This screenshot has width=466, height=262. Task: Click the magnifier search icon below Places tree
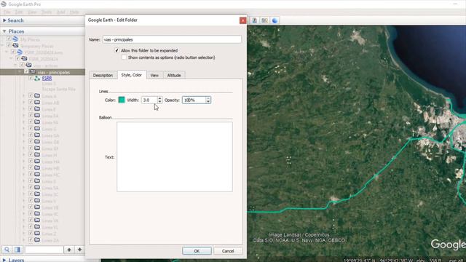[7, 250]
